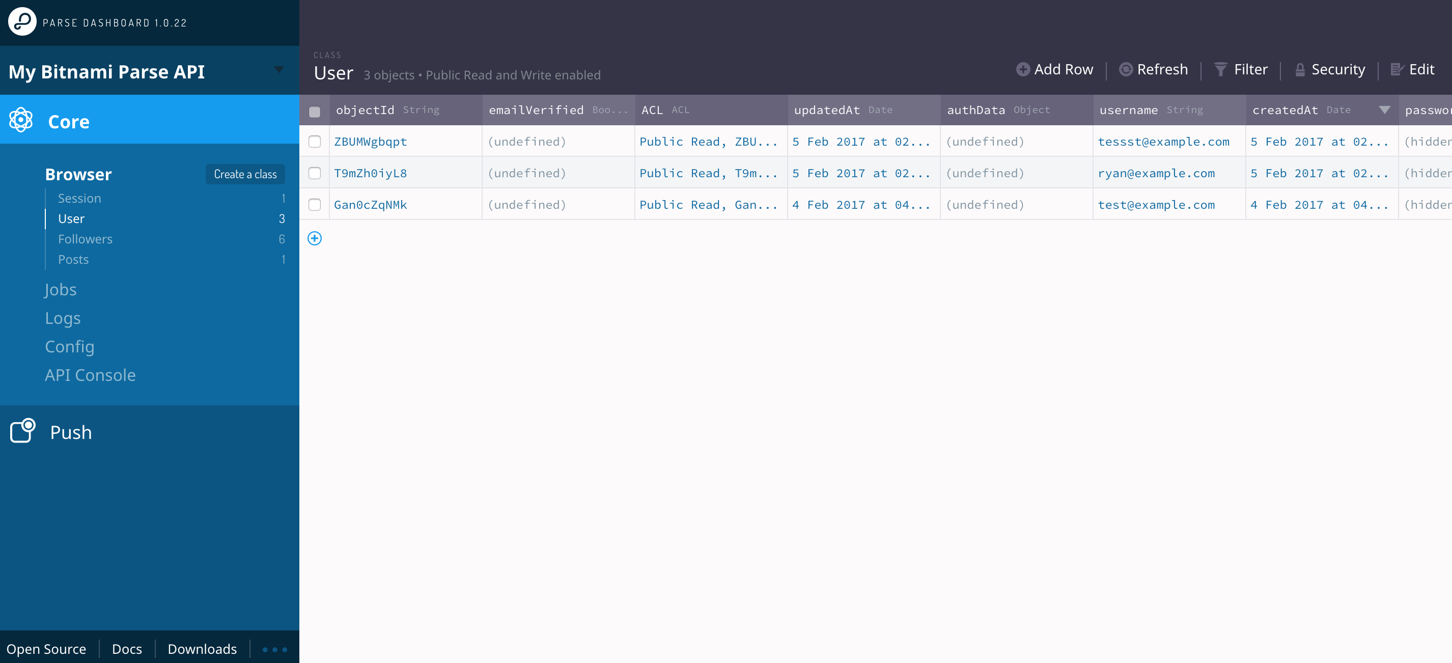Screen dimensions: 1452x663
Task: Click the Parse logo icon
Action: pyautogui.click(x=22, y=22)
